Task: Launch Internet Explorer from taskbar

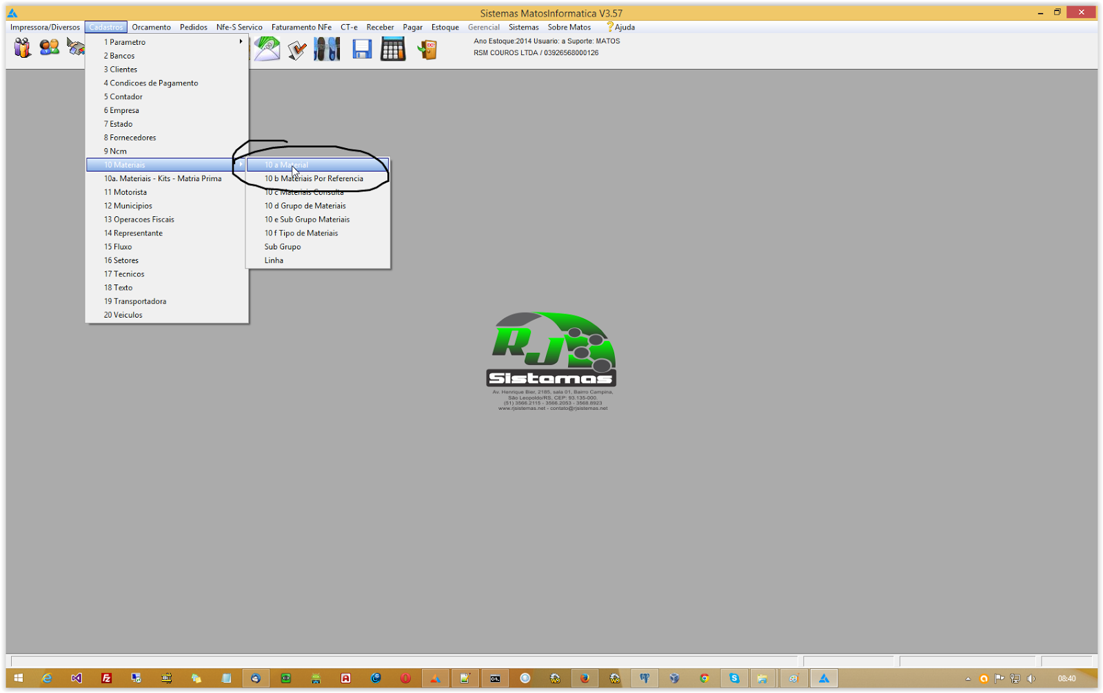Action: (x=47, y=679)
